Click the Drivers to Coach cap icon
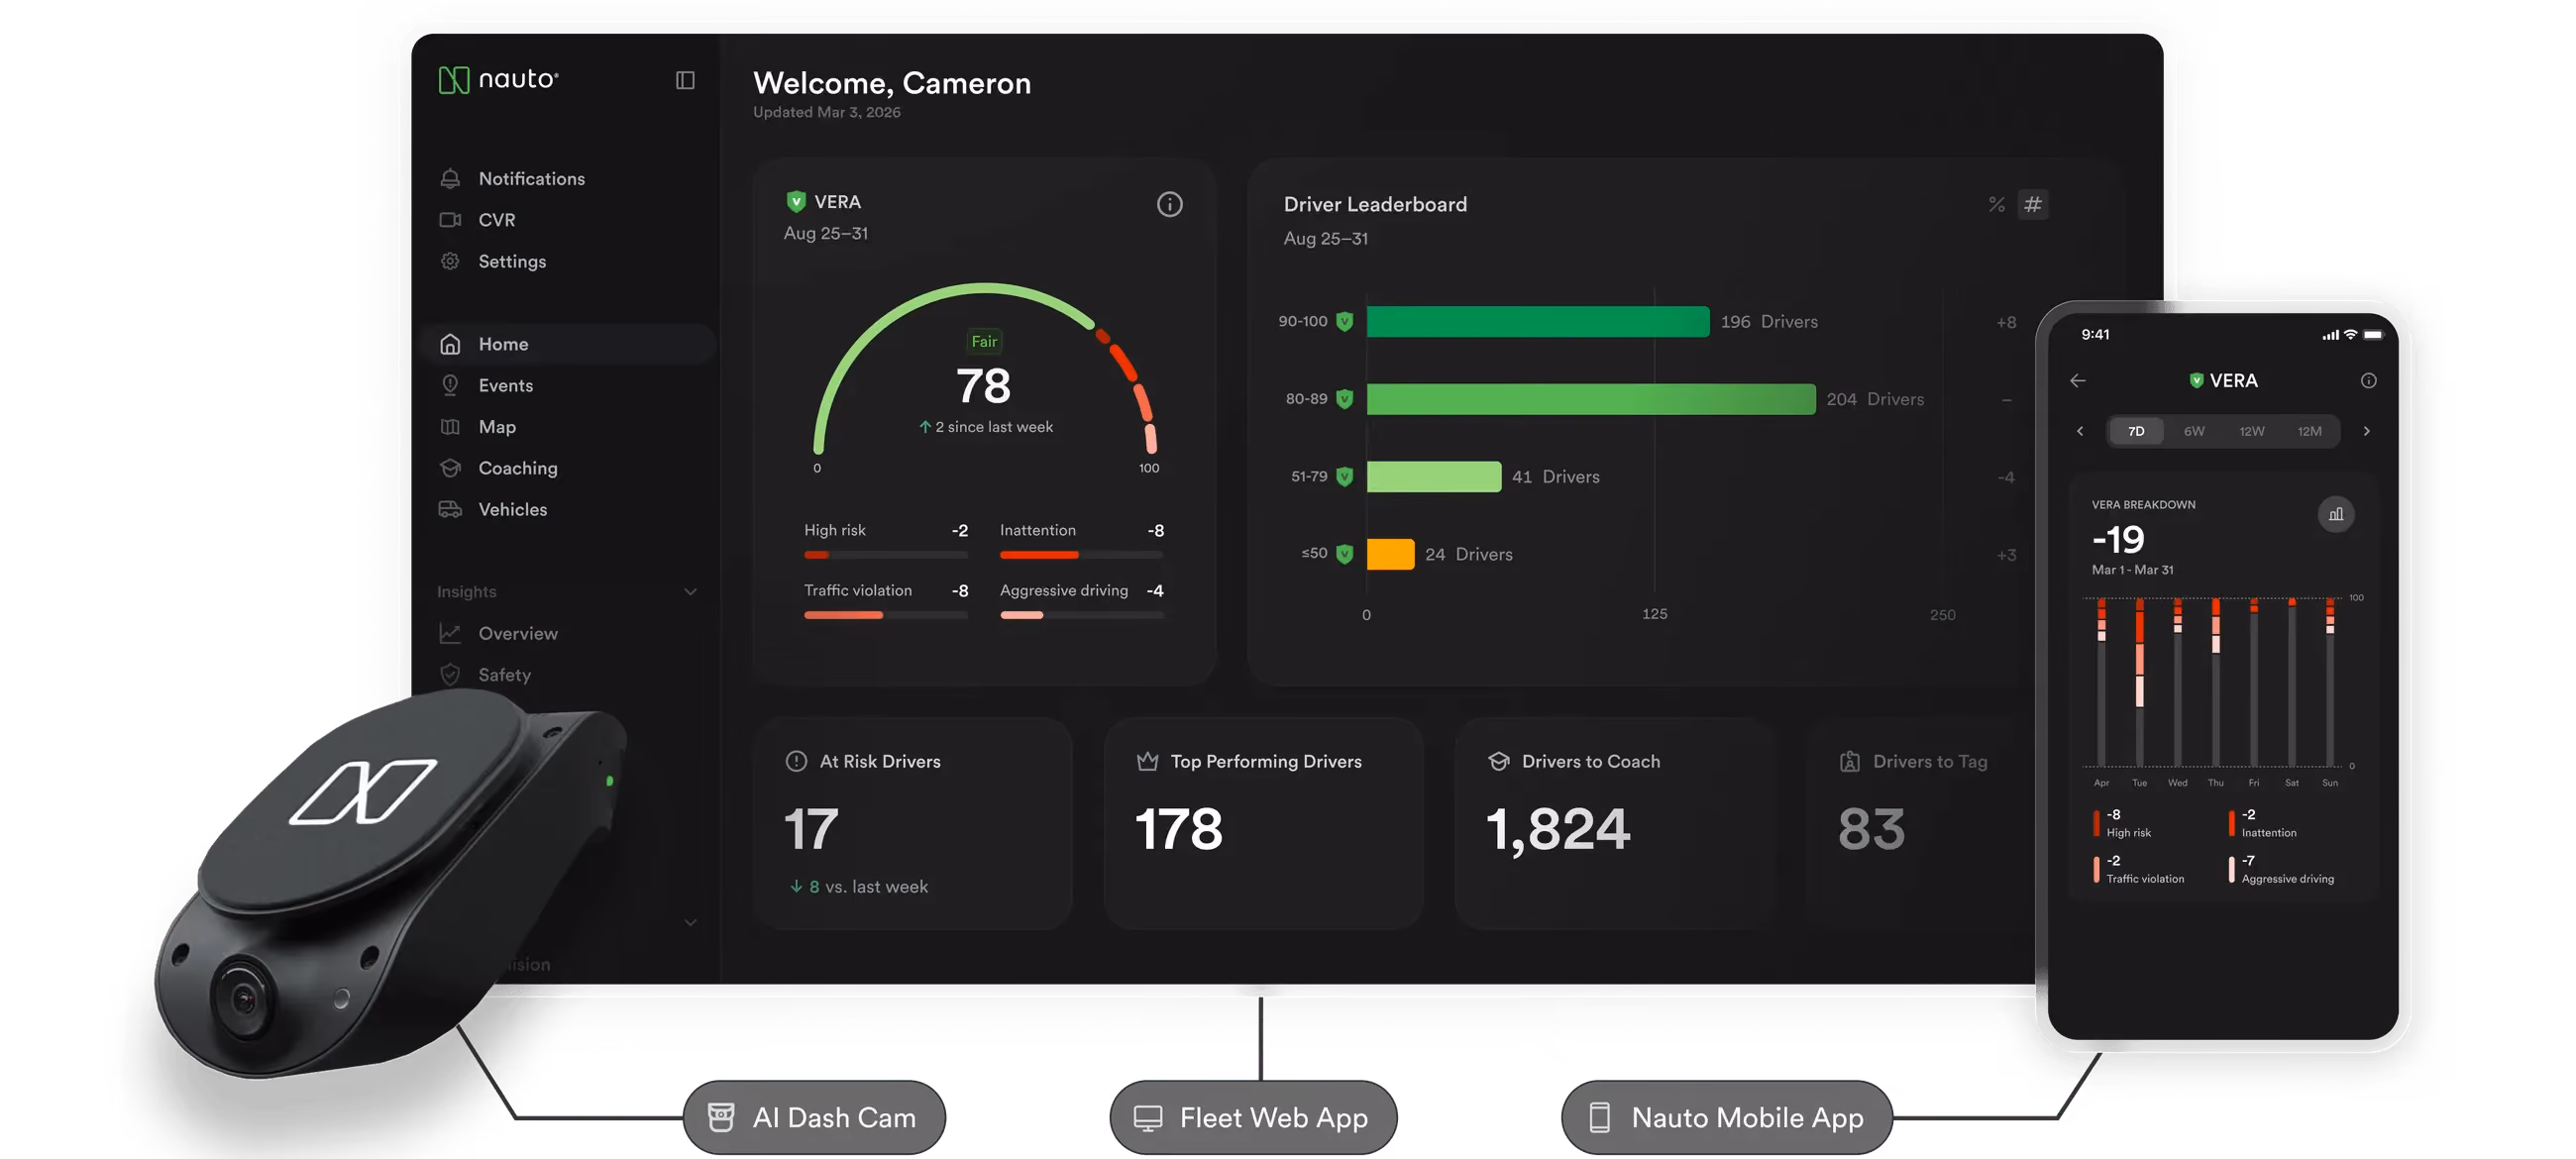 pyautogui.click(x=1498, y=762)
